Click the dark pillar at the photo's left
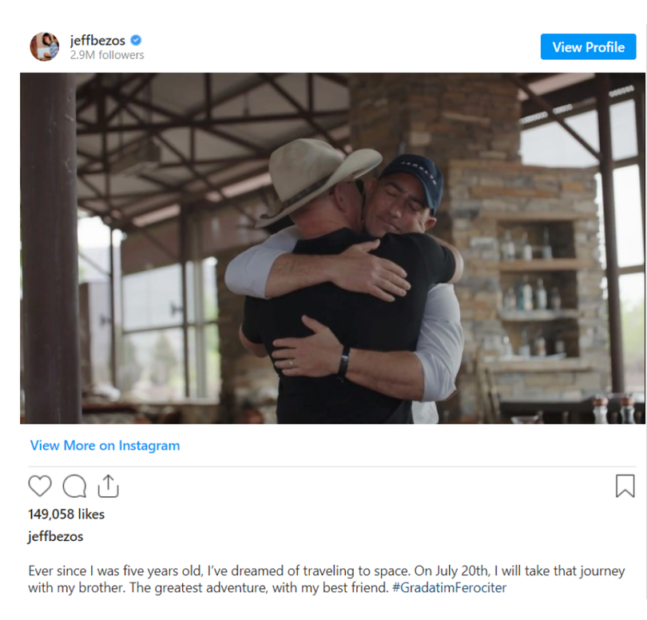The image size is (647, 620). point(50,248)
